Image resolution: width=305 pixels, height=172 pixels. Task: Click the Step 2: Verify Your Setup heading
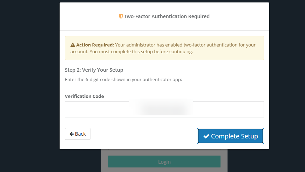pos(94,70)
